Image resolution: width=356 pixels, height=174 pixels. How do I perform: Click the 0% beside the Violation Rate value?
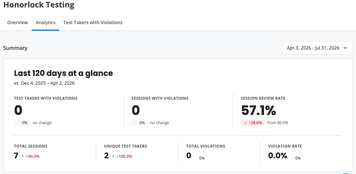pos(298,158)
